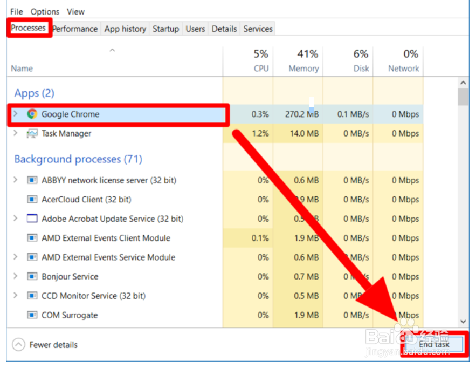Click the Google Chrome process icon

click(32, 114)
